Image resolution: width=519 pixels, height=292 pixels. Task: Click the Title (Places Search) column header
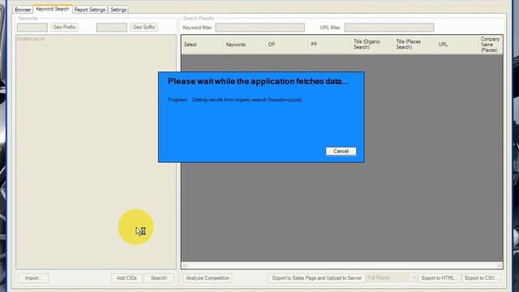pyautogui.click(x=414, y=45)
